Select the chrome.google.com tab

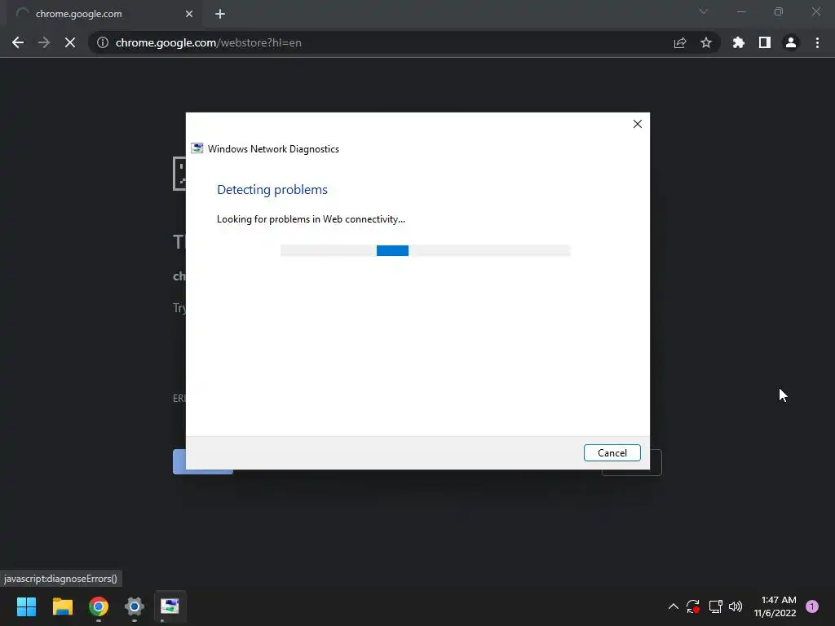click(104, 14)
